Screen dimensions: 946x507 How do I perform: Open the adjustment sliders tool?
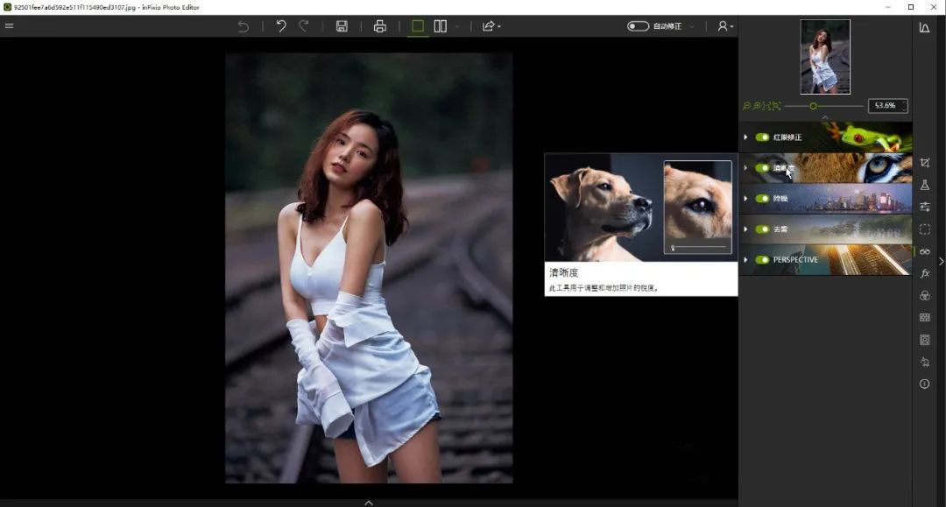tap(924, 207)
